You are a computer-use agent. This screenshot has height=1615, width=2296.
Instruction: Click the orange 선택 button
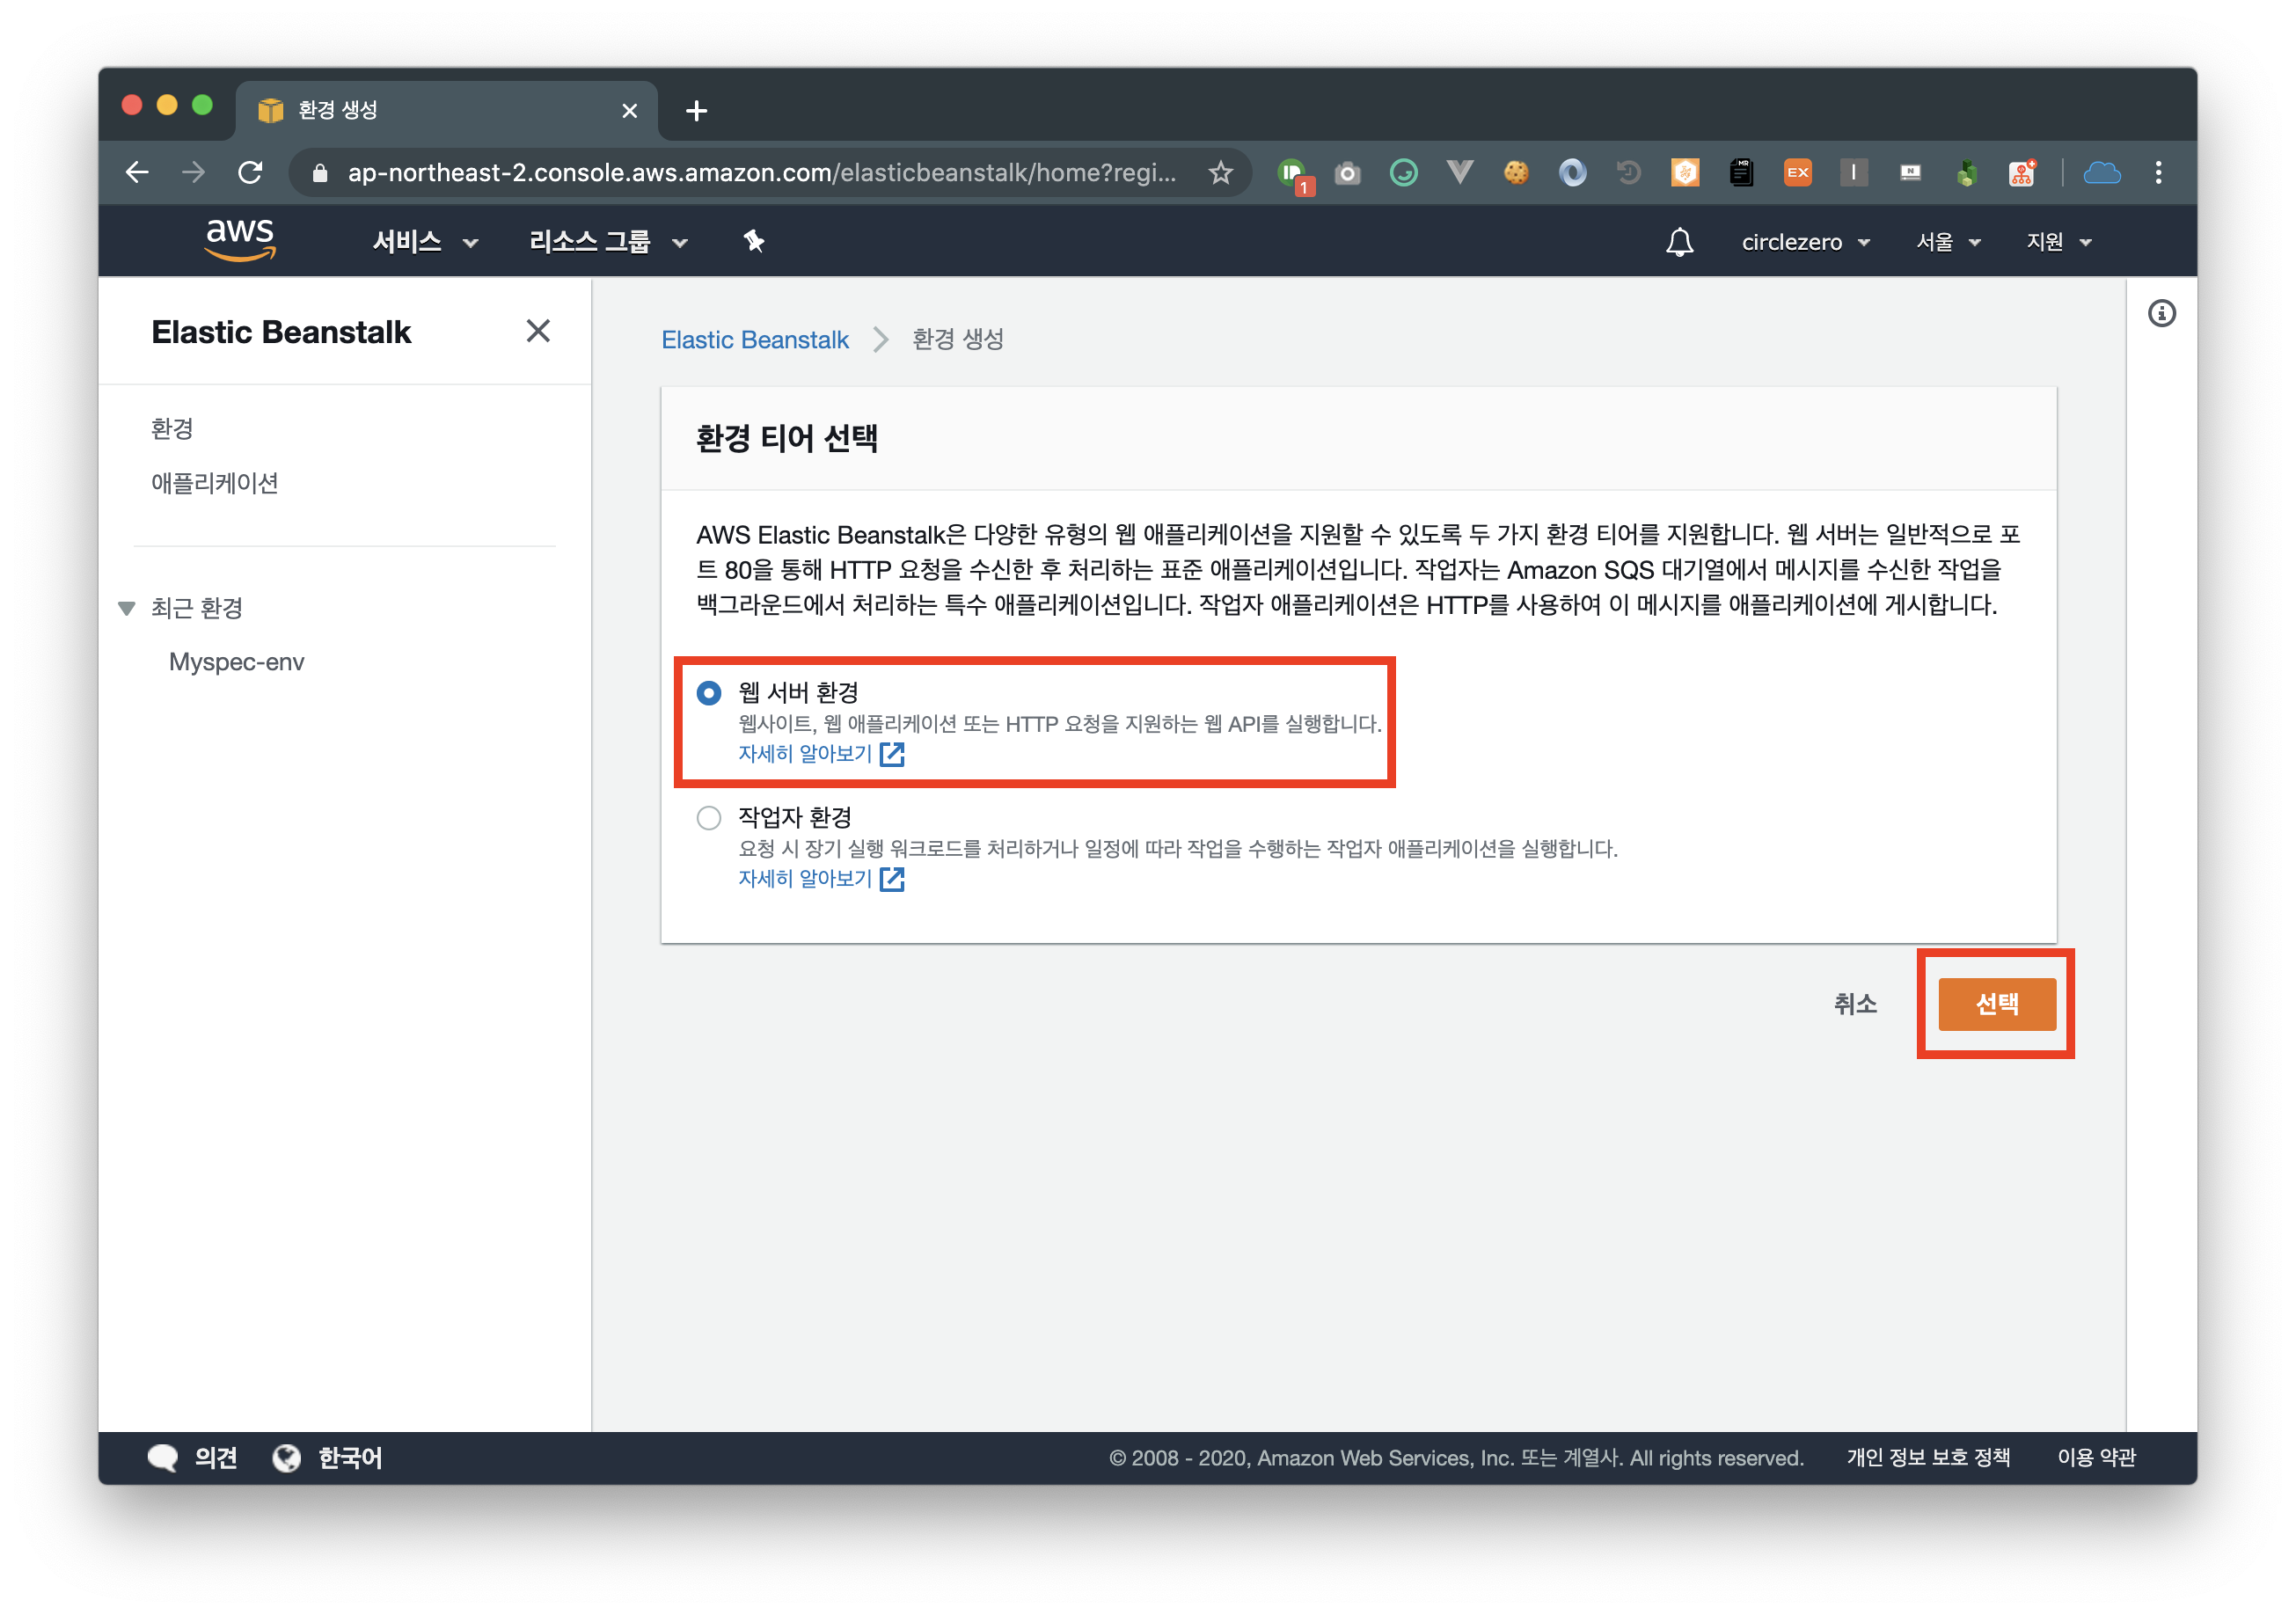[x=1996, y=1004]
